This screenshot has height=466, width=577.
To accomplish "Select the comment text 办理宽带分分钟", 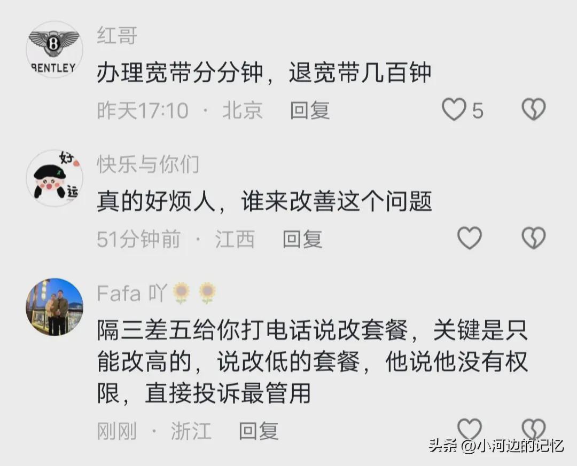I will pos(180,73).
